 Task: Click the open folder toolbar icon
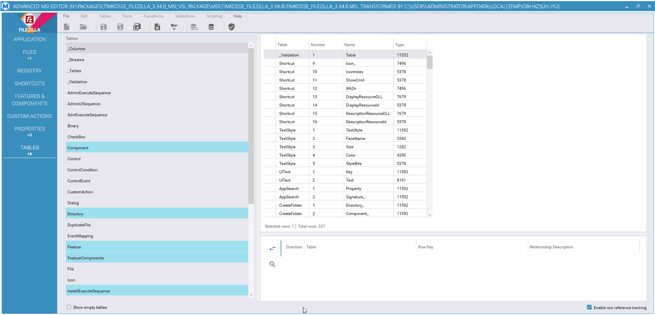(83, 27)
